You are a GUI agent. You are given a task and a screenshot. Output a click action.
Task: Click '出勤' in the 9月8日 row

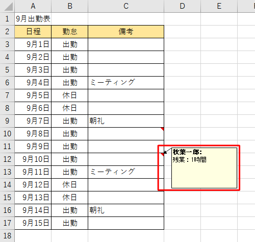click(x=70, y=134)
